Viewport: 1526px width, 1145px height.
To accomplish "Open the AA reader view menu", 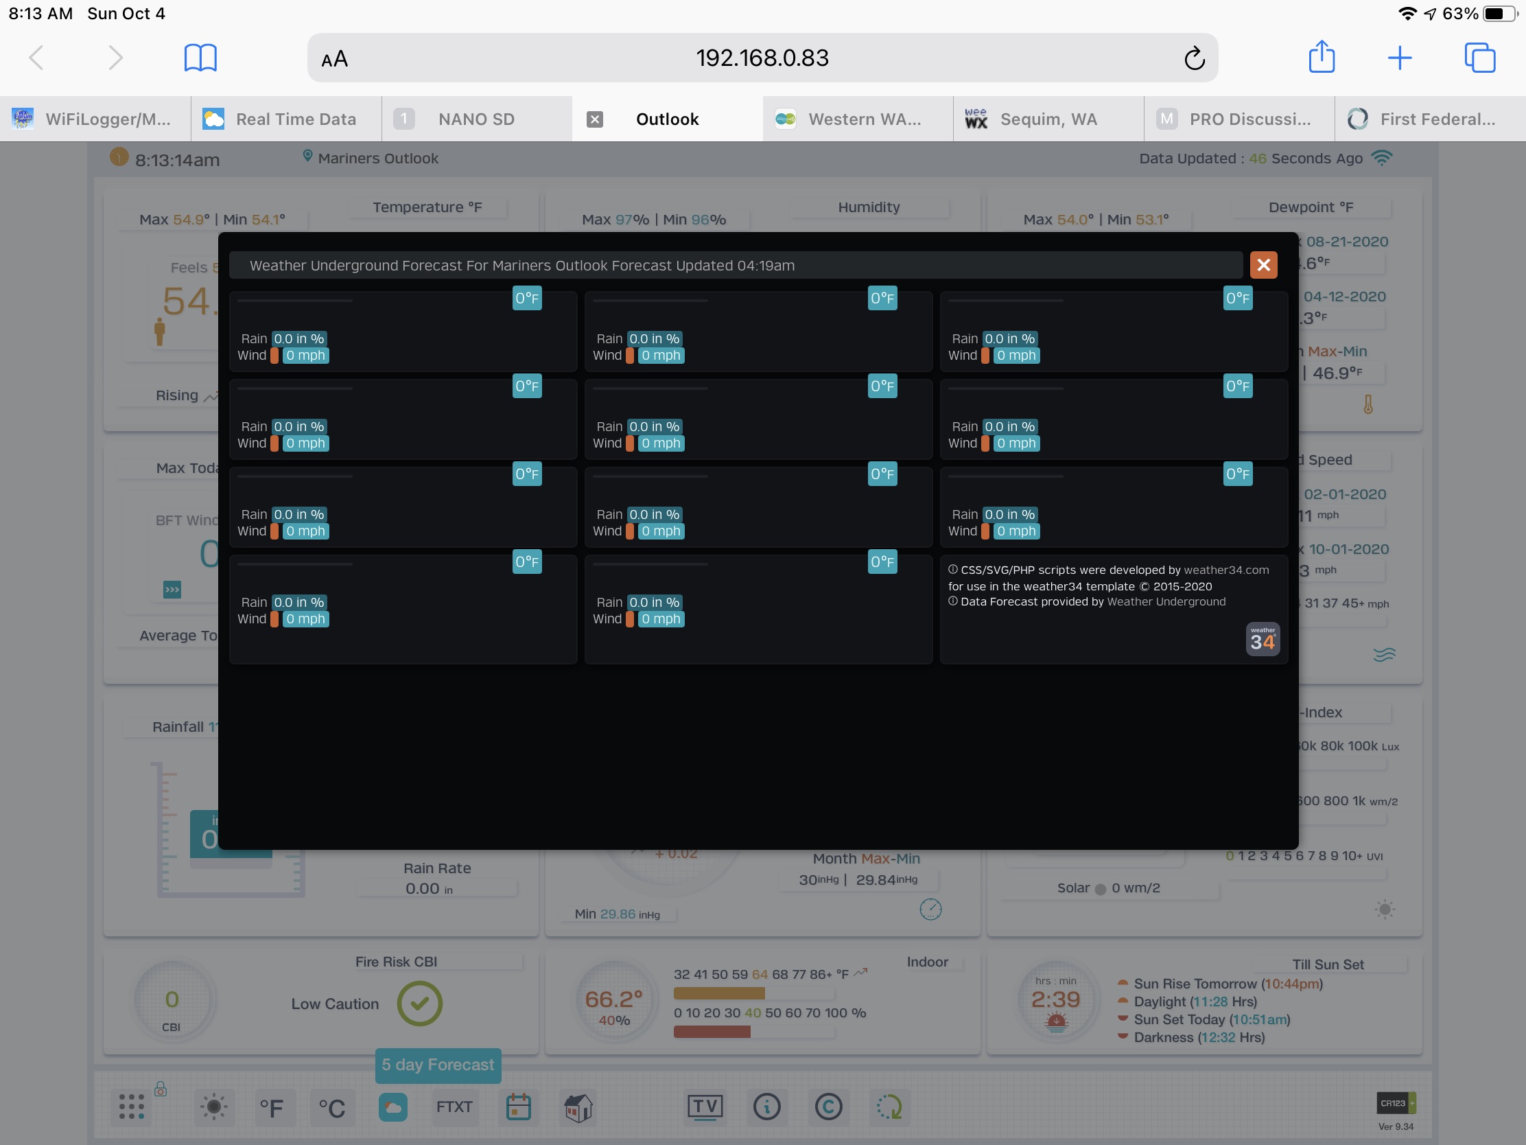I will [x=335, y=59].
